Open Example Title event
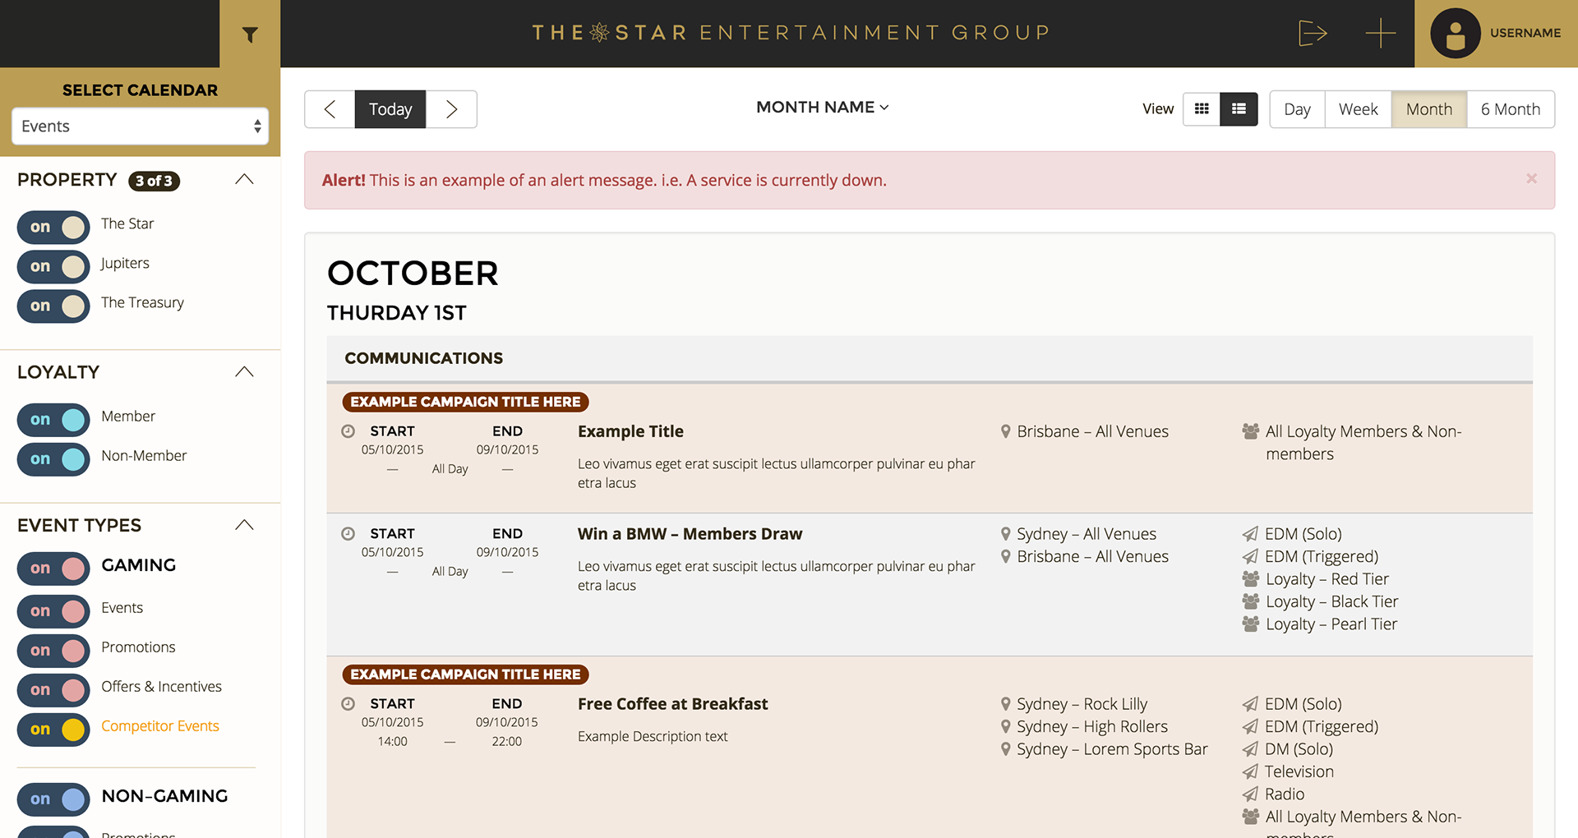 630,431
